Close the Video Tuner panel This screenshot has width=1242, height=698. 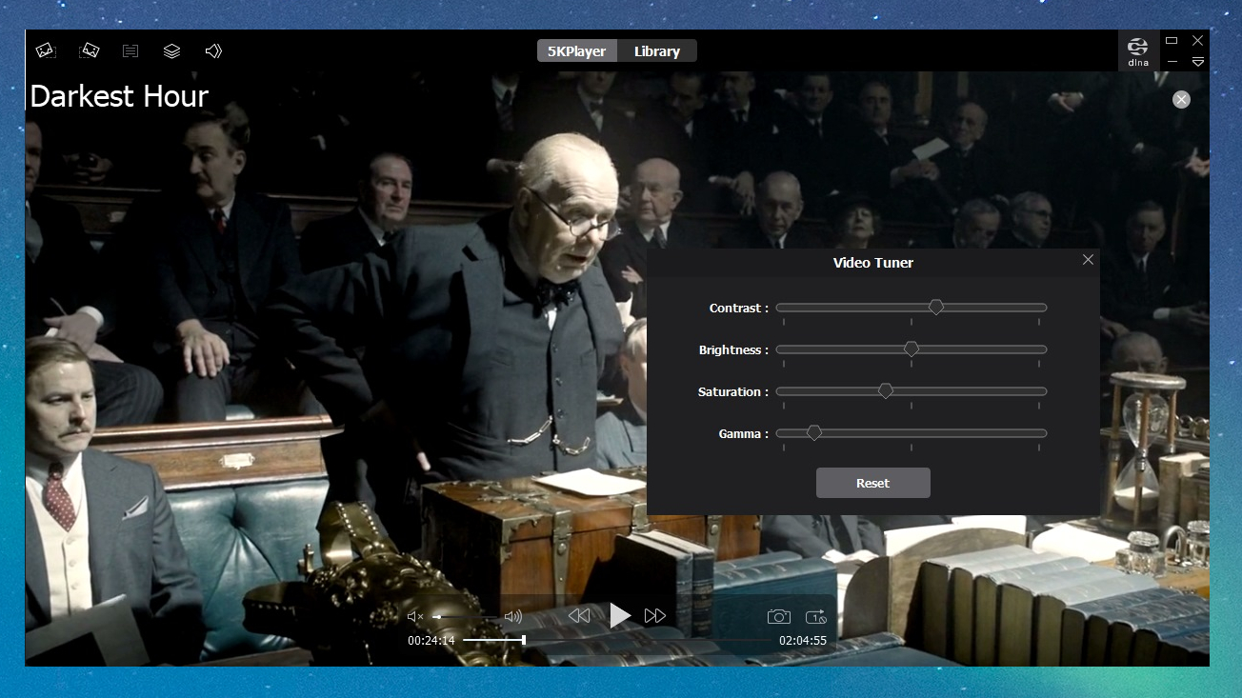tap(1088, 260)
